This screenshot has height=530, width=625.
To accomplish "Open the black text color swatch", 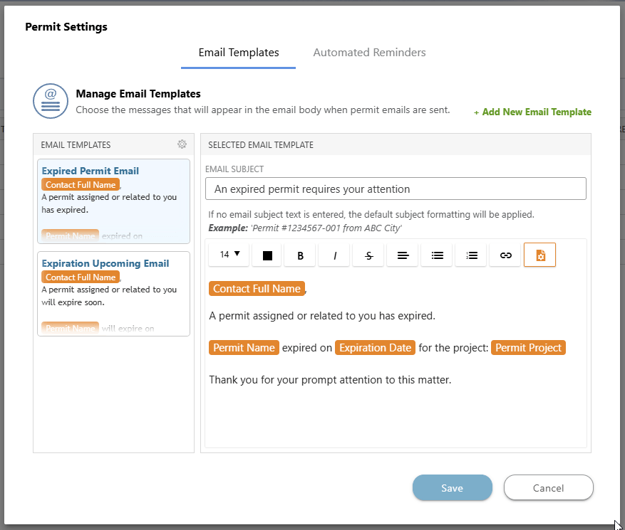I will pos(267,255).
